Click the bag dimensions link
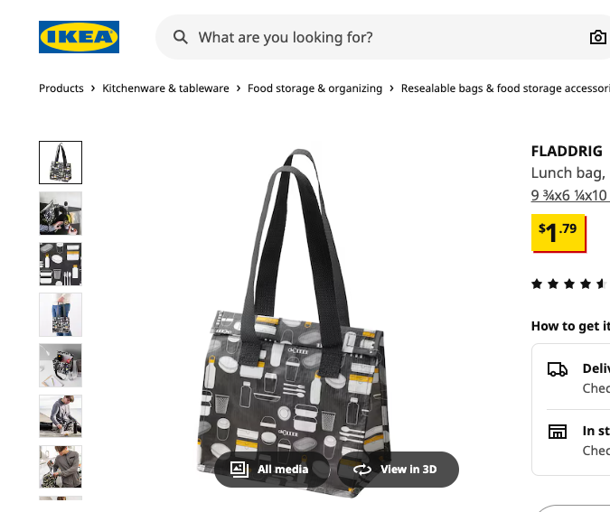This screenshot has height=512, width=610. coord(569,195)
